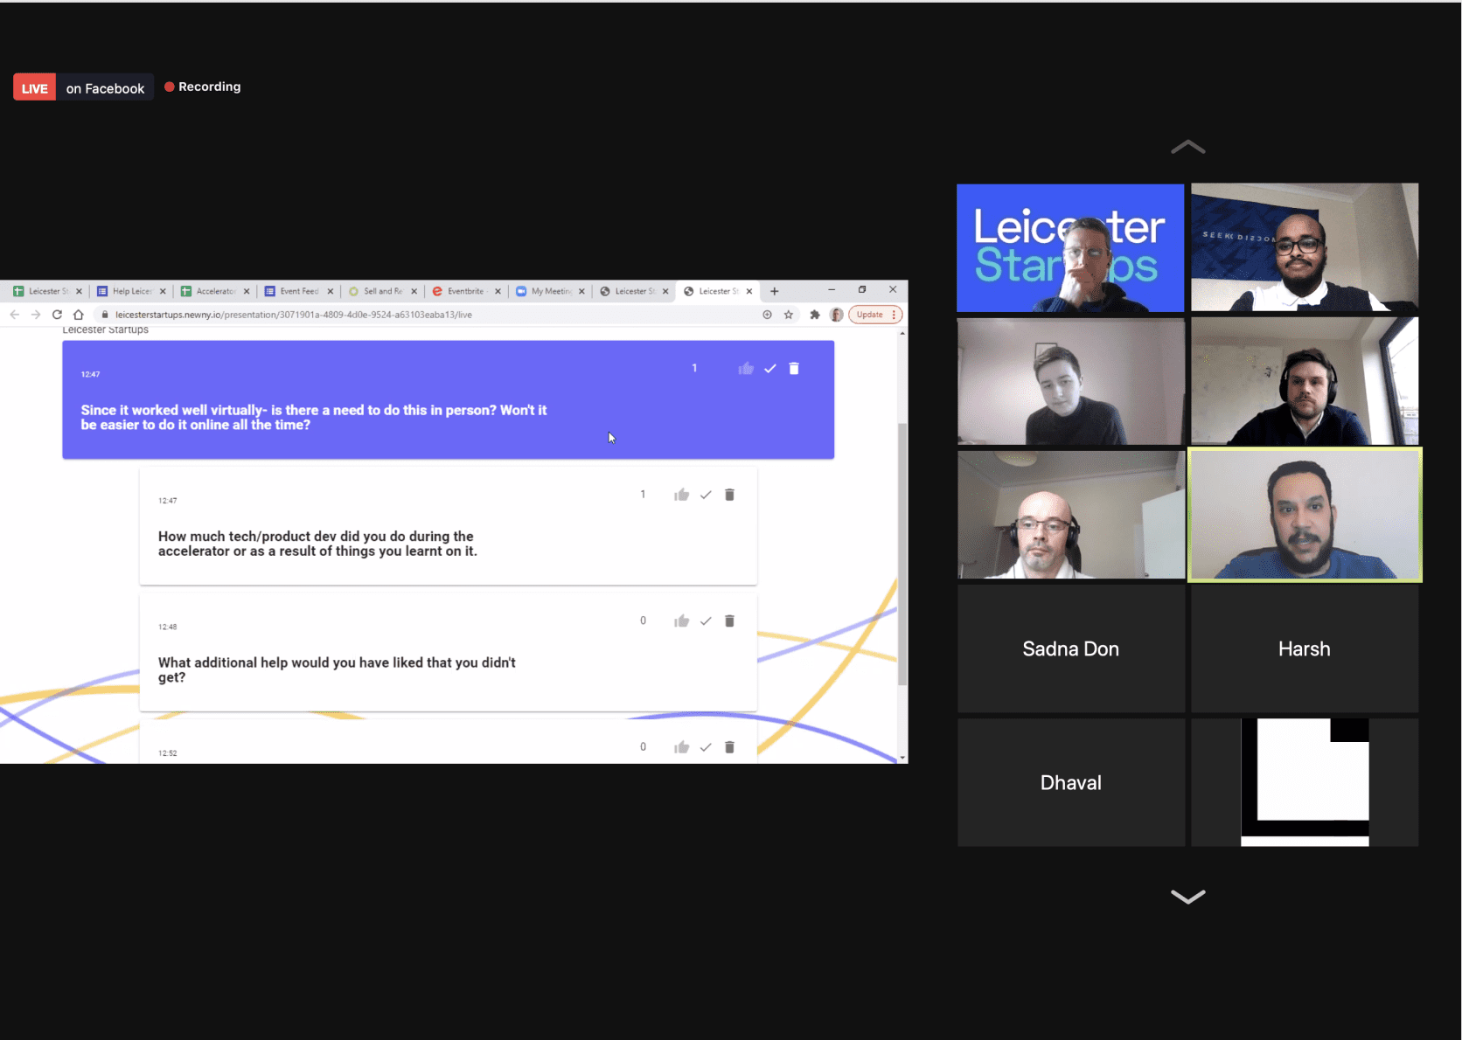Viewport: 1462px width, 1040px height.
Task: Upvote the tech/product dev question
Action: tap(682, 495)
